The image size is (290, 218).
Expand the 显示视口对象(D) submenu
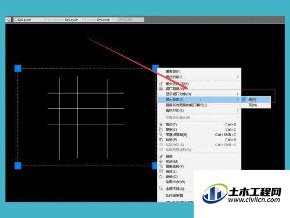point(200,94)
